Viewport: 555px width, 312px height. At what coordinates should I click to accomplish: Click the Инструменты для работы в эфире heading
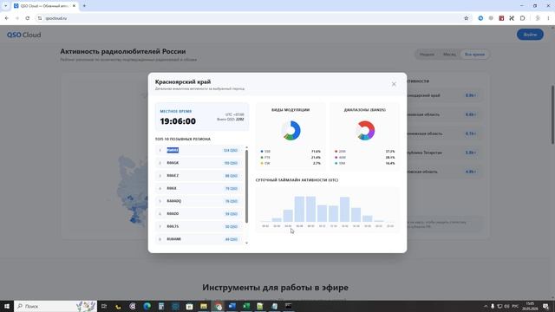[x=275, y=288]
